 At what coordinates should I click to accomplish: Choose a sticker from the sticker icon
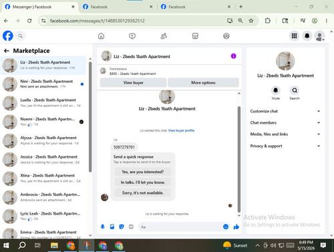click(x=122, y=227)
